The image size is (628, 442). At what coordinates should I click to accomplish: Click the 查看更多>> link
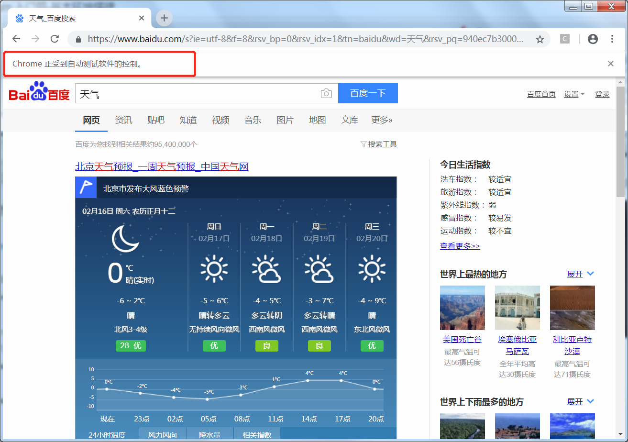460,246
